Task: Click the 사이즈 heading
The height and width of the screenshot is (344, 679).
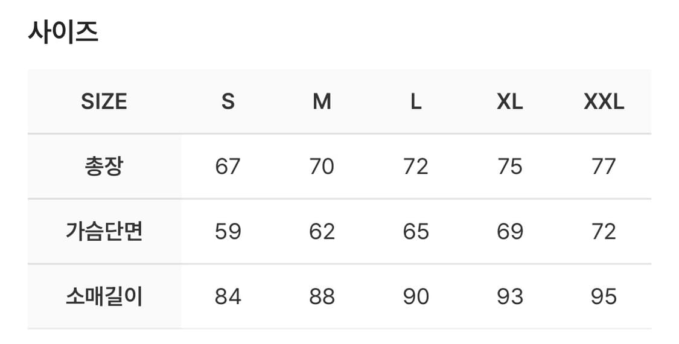Action: click(x=63, y=32)
